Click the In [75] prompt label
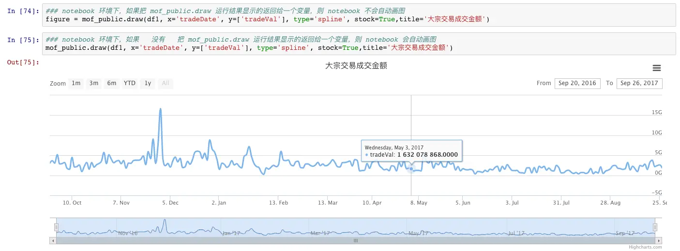 23,40
